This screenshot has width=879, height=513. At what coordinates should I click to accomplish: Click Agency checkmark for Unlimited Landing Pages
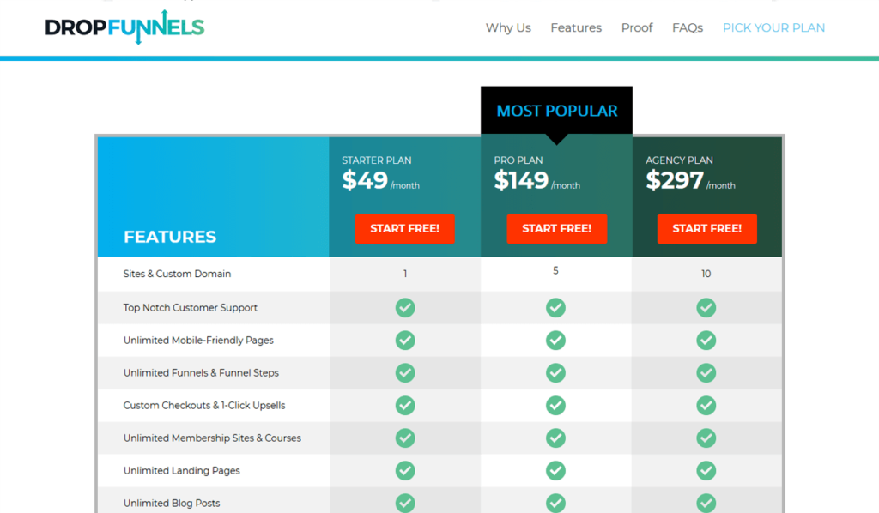coord(706,470)
